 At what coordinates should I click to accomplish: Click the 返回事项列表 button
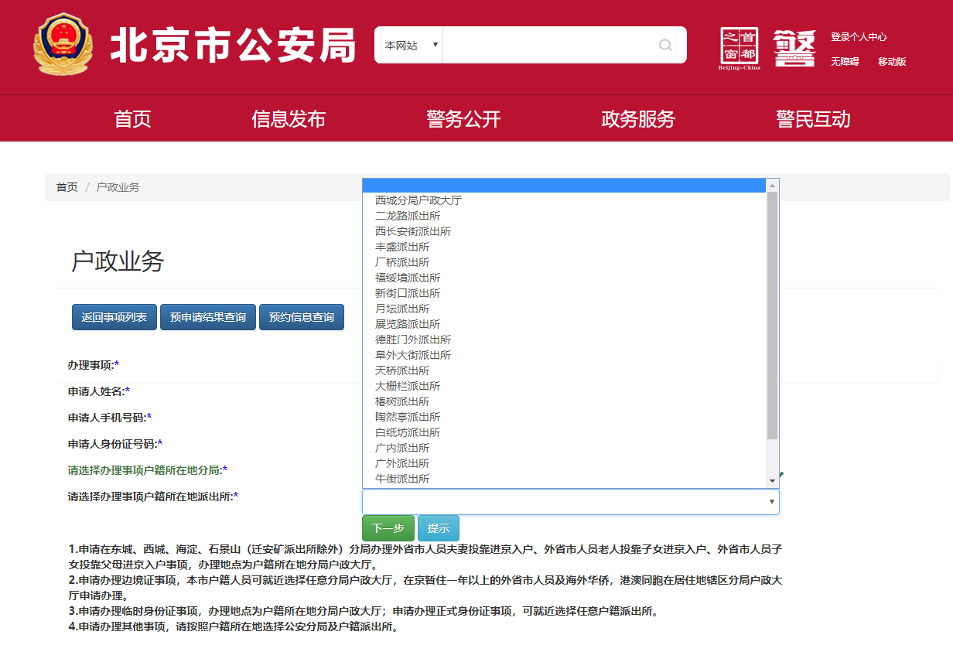click(114, 316)
